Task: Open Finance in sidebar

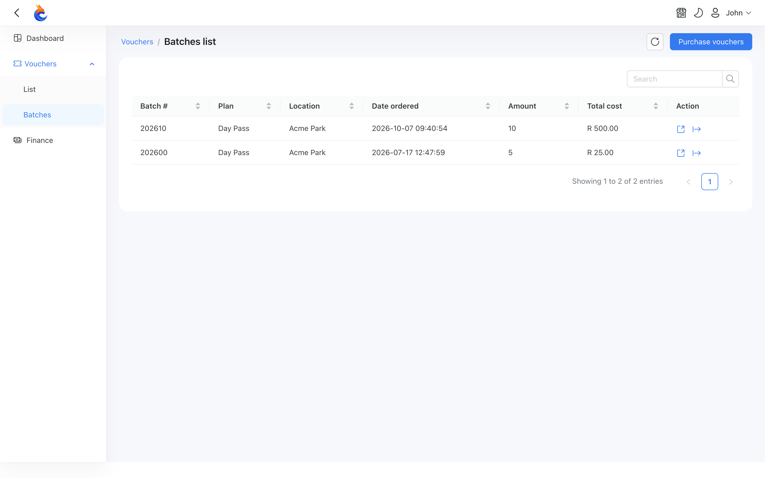Action: tap(53, 140)
